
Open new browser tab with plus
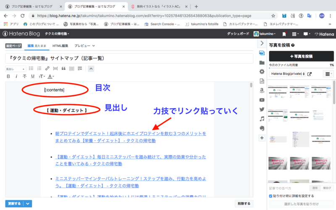coord(196,7)
